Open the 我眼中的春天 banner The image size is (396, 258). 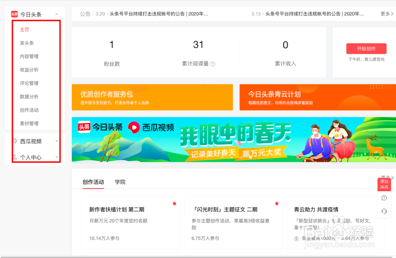pyautogui.click(x=234, y=139)
